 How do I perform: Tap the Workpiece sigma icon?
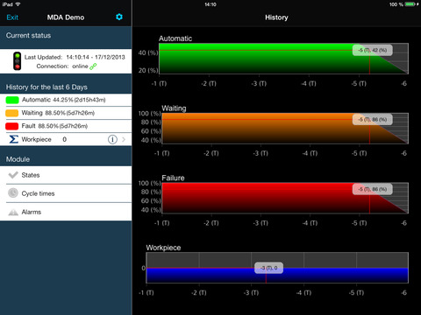(13, 139)
